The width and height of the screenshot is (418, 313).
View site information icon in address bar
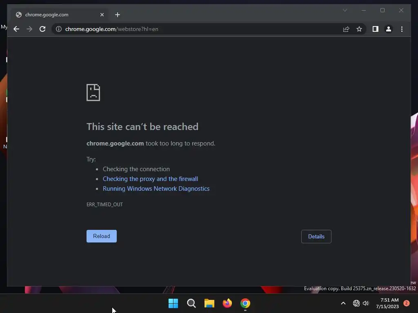pos(59,29)
